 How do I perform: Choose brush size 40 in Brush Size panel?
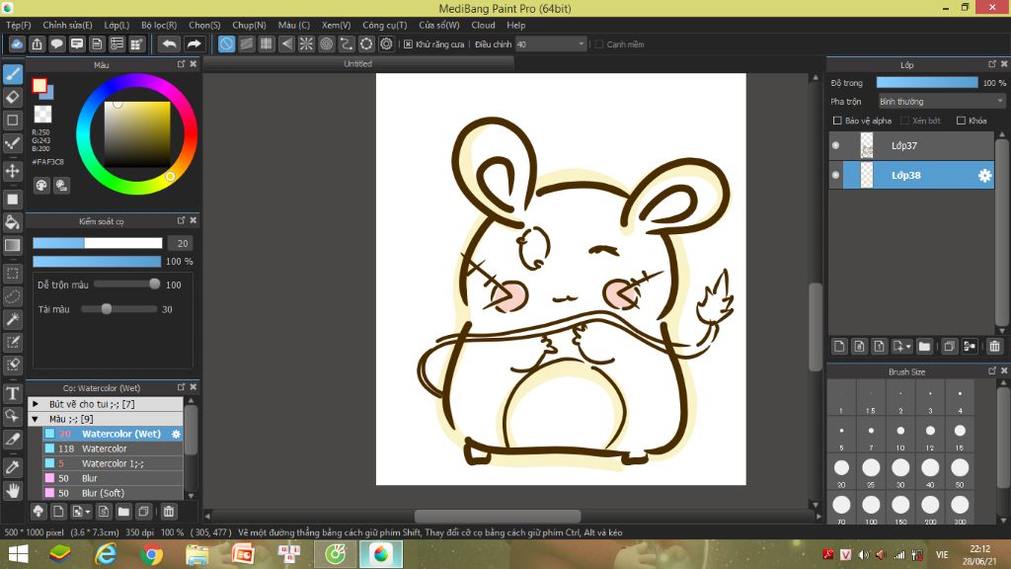click(930, 471)
